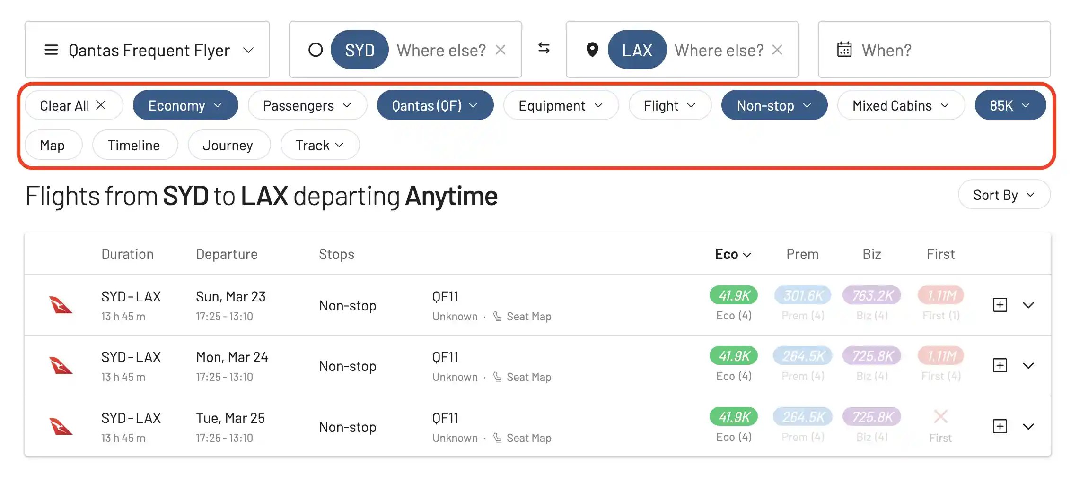Switch to Map view
Viewport: 1088px width, 482px height.
pyautogui.click(x=53, y=145)
